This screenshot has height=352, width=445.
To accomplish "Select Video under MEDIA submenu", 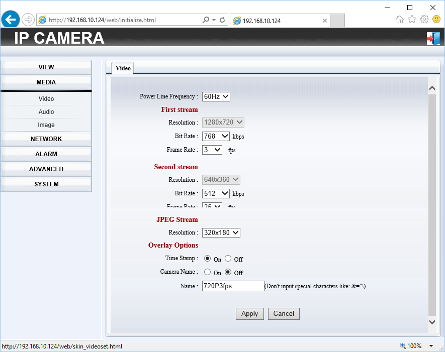I will tap(46, 98).
